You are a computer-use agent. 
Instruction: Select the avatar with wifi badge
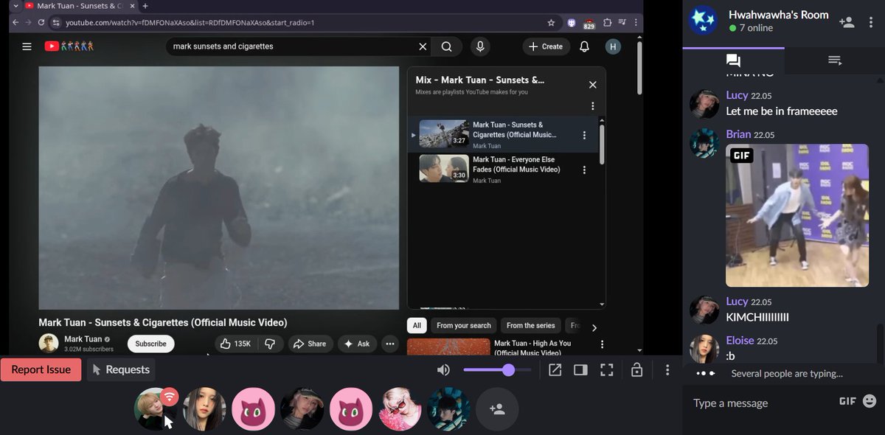click(x=154, y=409)
